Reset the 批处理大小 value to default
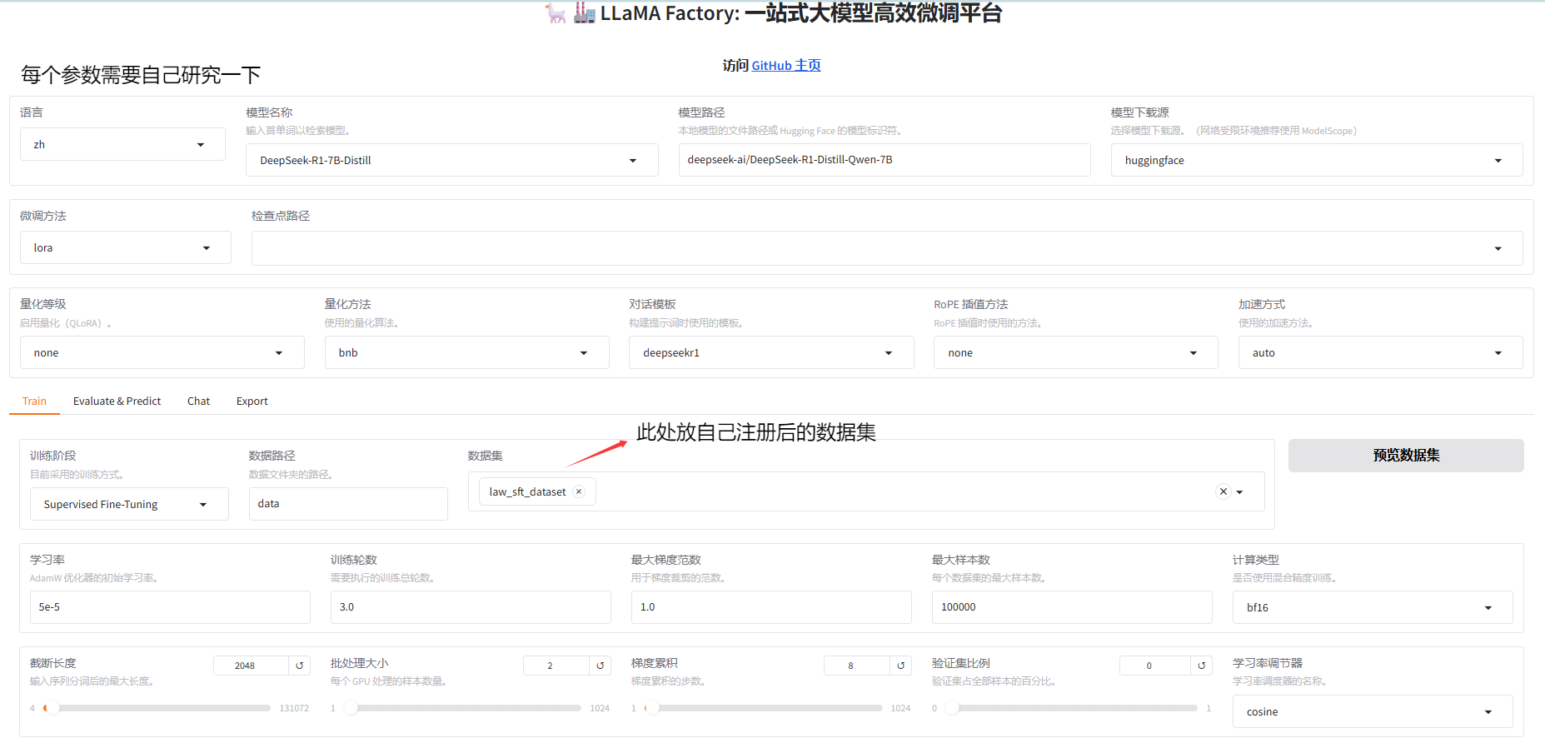Screen dimensions: 1545x748 (x=601, y=666)
